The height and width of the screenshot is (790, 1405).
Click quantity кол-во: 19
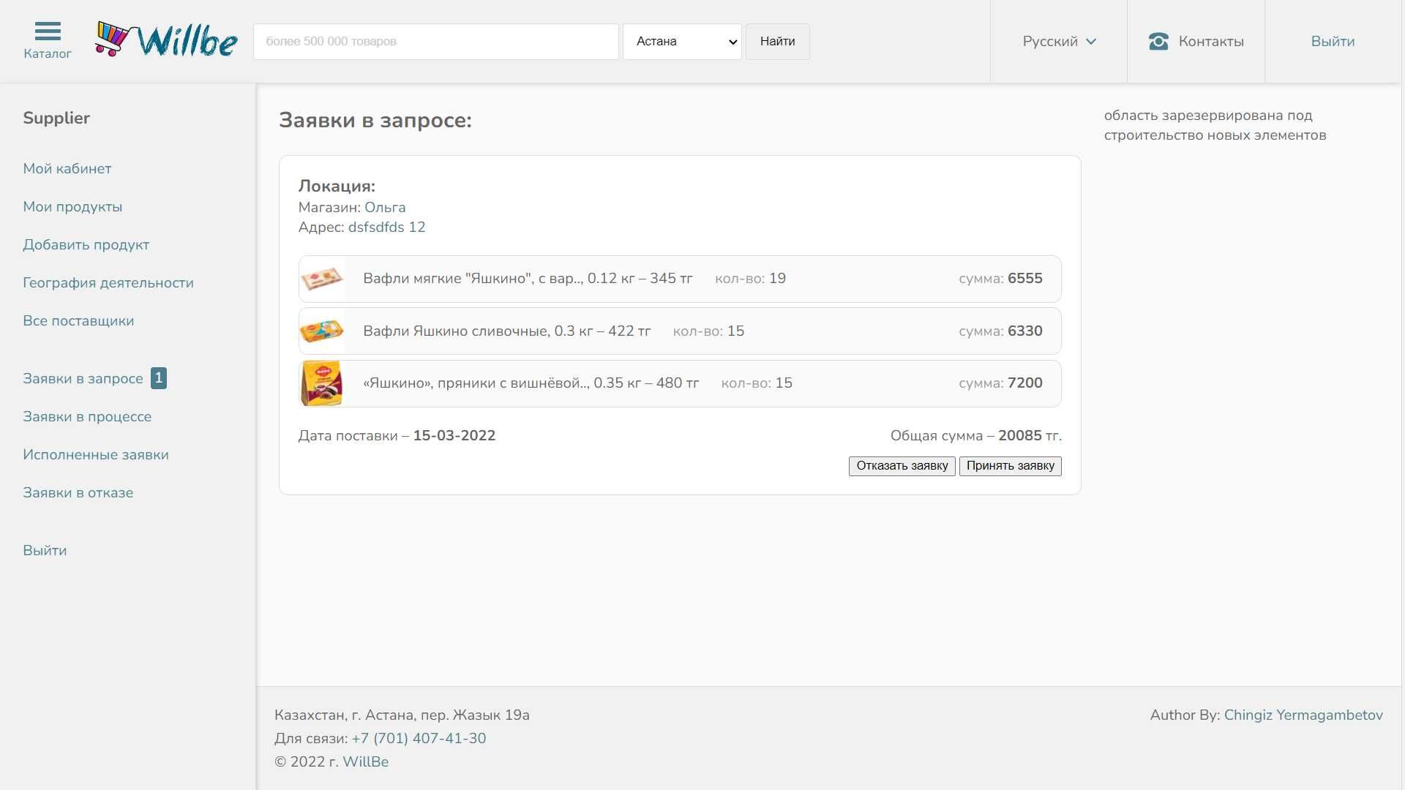tap(750, 279)
